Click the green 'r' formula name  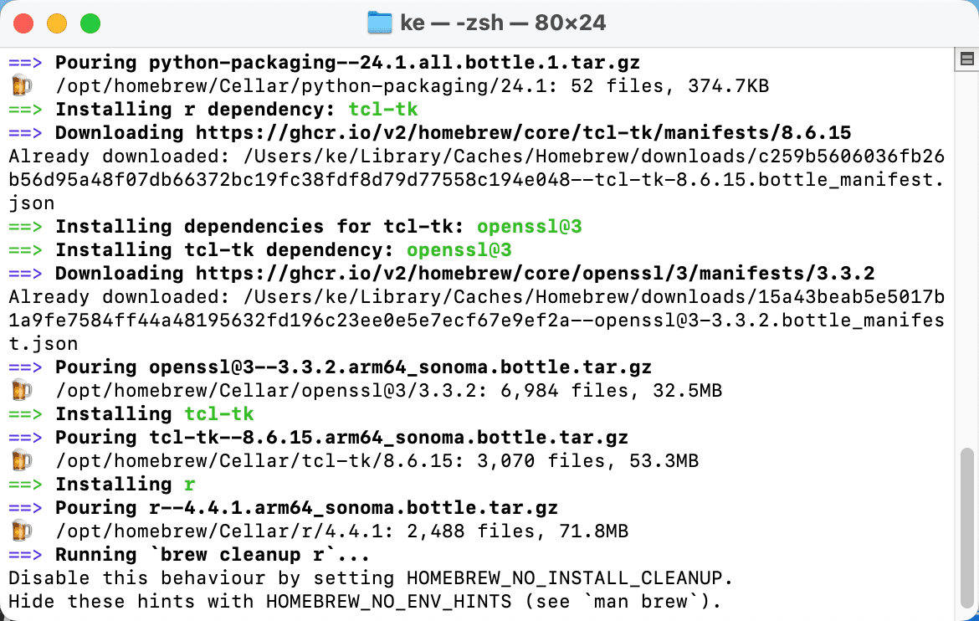tap(191, 484)
